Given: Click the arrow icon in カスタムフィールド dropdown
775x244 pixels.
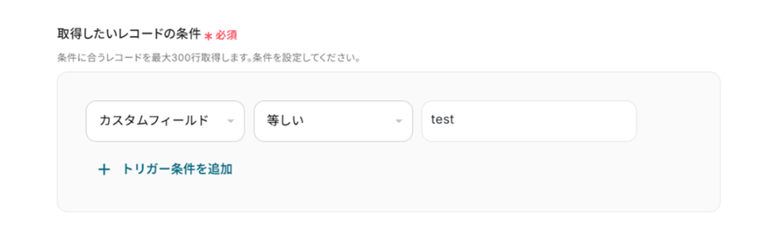Looking at the screenshot, I should click(x=230, y=121).
